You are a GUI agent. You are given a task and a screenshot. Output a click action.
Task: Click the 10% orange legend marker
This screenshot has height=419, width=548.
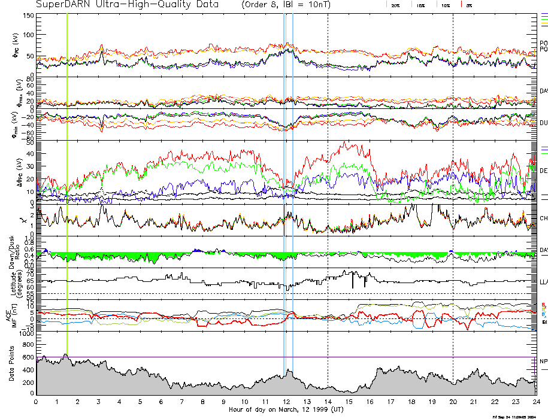tap(438, 5)
